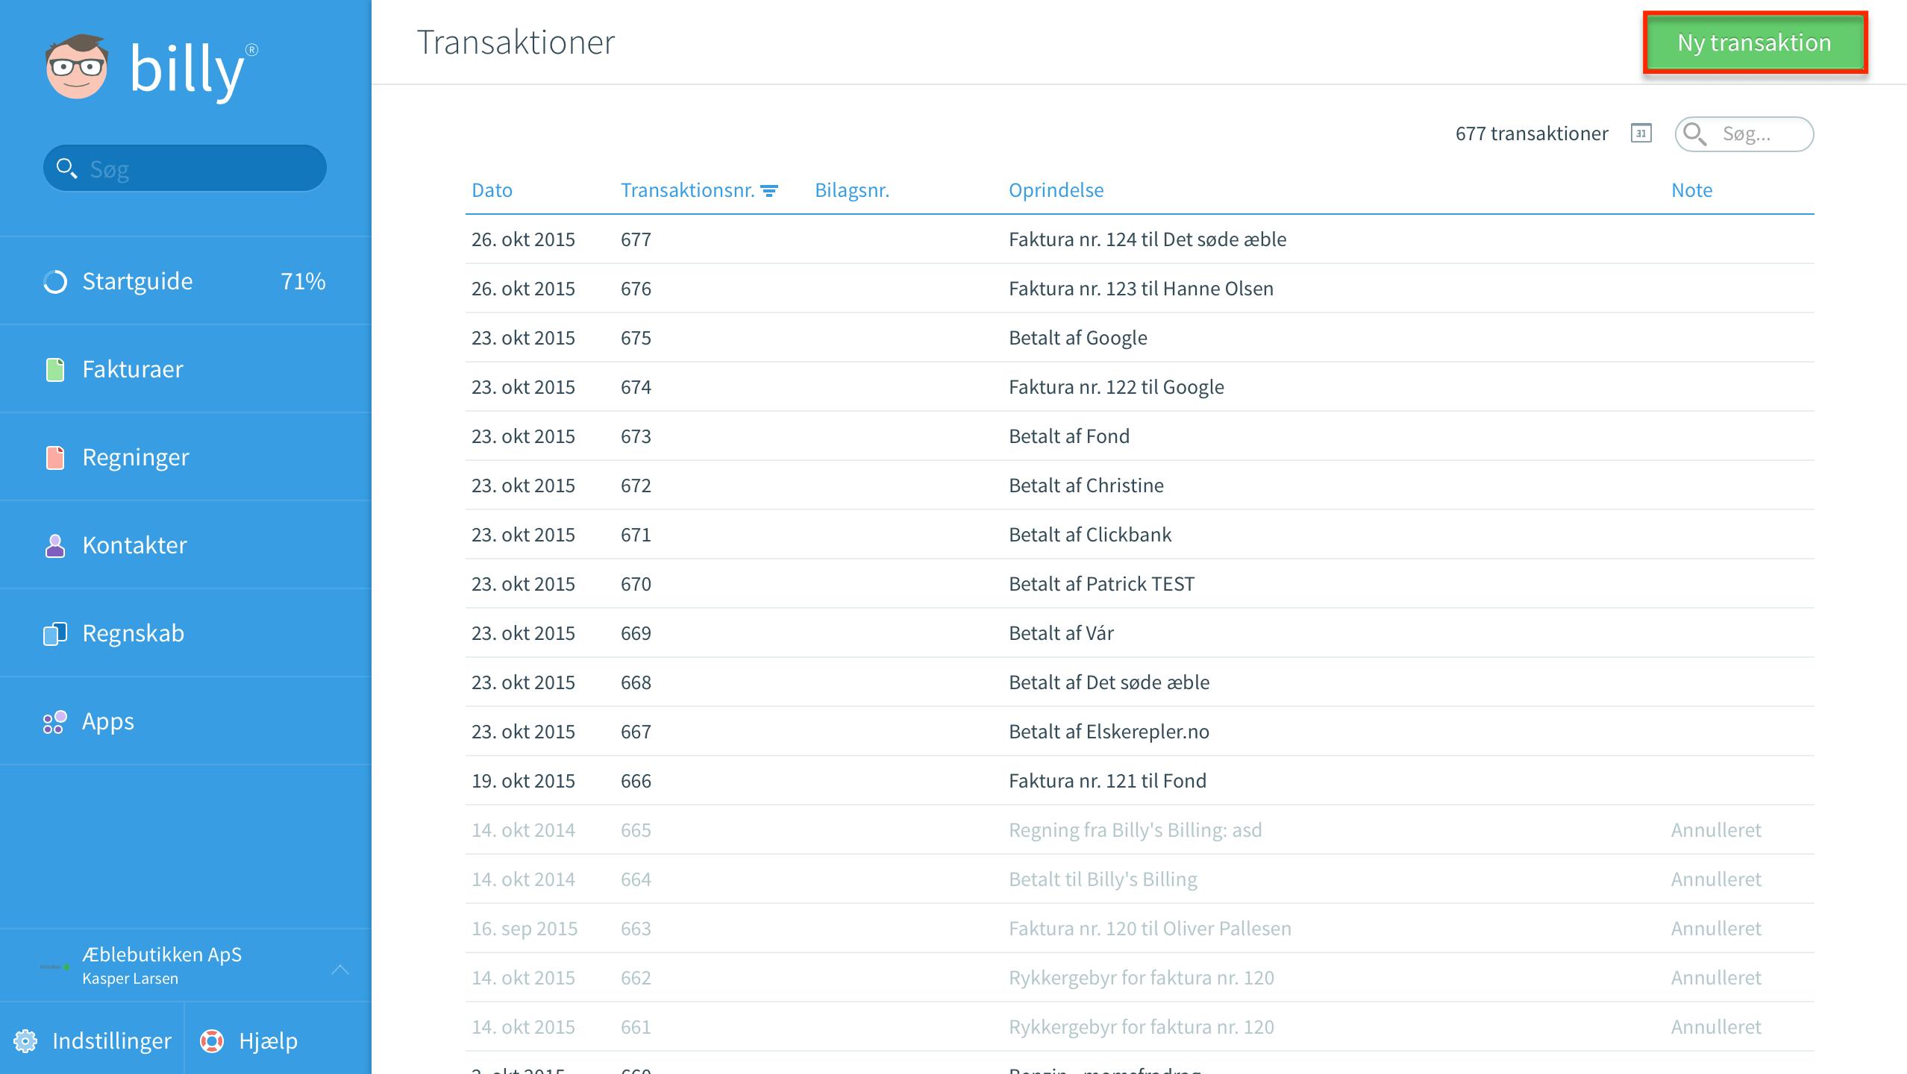This screenshot has height=1074, width=1907.
Task: Click the green Fakturaer document icon
Action: pos(55,369)
